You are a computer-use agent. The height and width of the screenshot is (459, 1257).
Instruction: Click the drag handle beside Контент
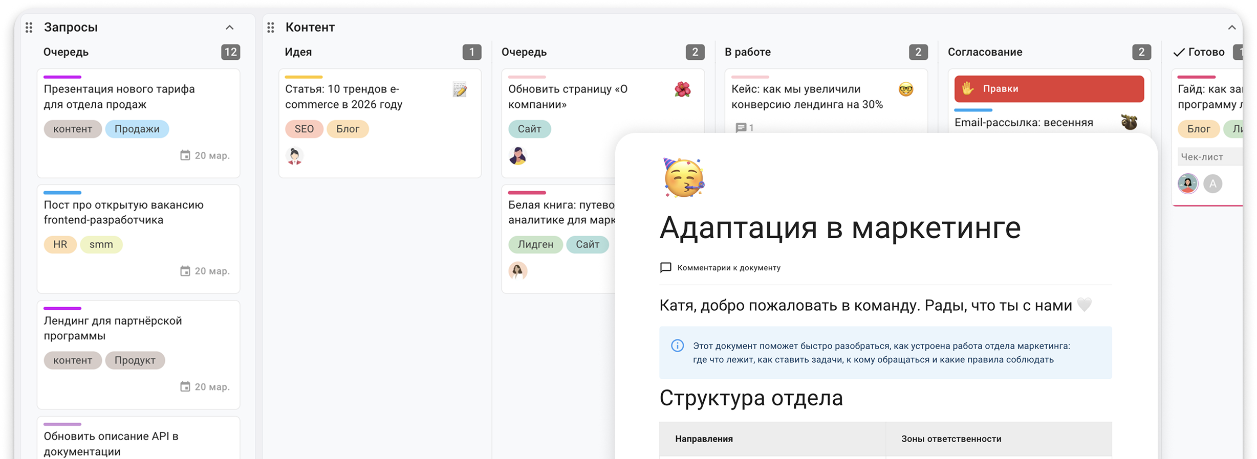pos(271,28)
